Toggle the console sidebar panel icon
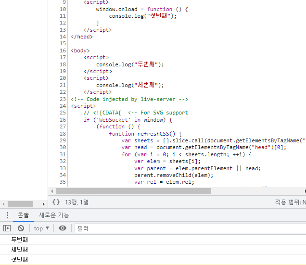Screen dimensions: 306x265 coord(7,228)
